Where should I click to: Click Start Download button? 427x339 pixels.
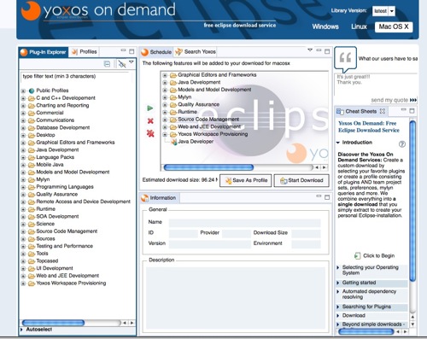[301, 180]
